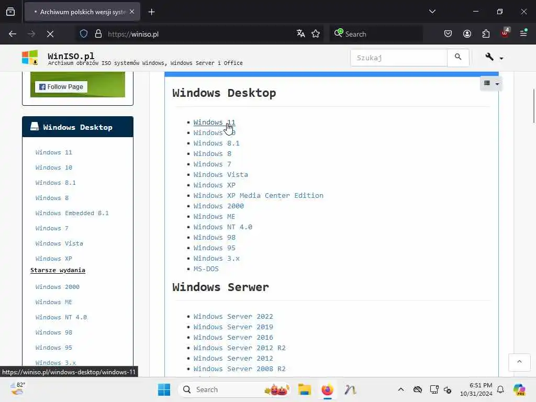Close the Archiwum polskich wersji tab
This screenshot has height=402, width=536.
tap(132, 12)
